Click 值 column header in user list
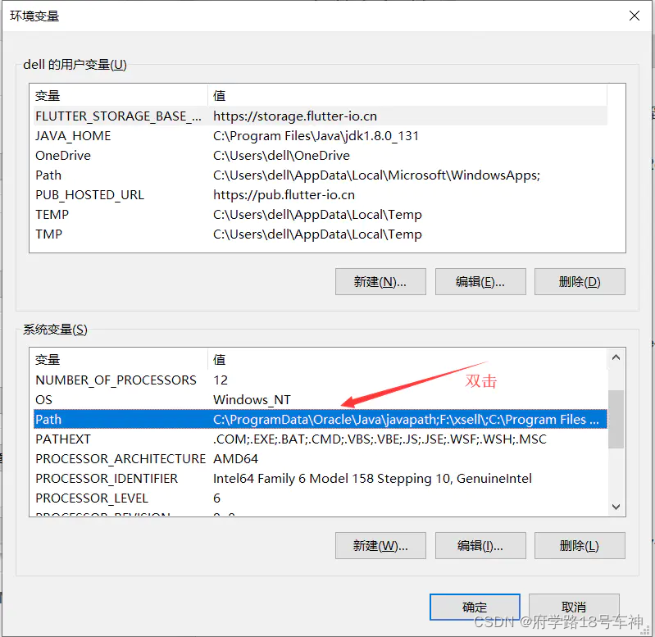Viewport: 655px width, 637px height. click(x=407, y=96)
